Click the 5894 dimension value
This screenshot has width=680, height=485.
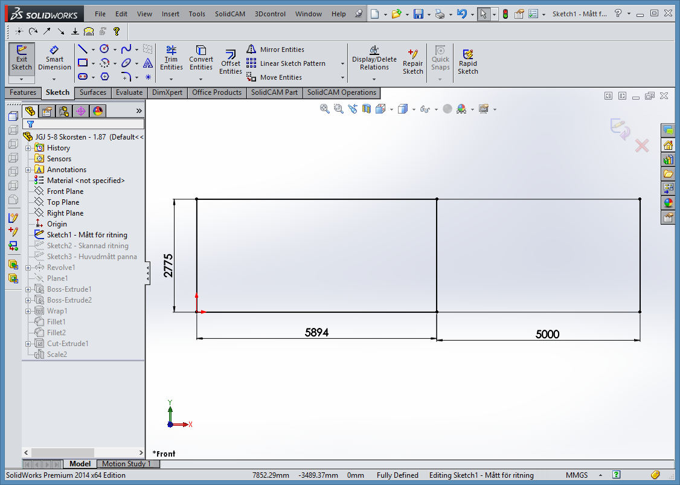316,332
